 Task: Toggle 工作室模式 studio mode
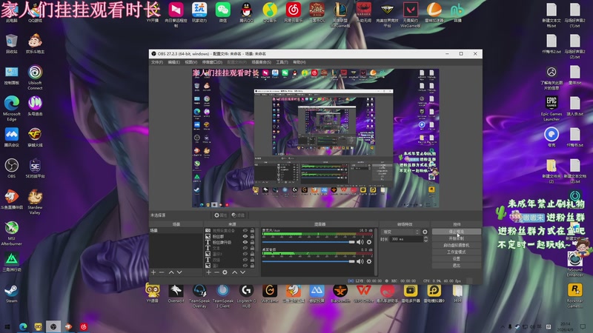(x=457, y=252)
